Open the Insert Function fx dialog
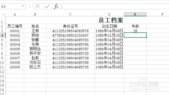Image resolution: width=169 pixels, height=95 pixels. [56, 6]
